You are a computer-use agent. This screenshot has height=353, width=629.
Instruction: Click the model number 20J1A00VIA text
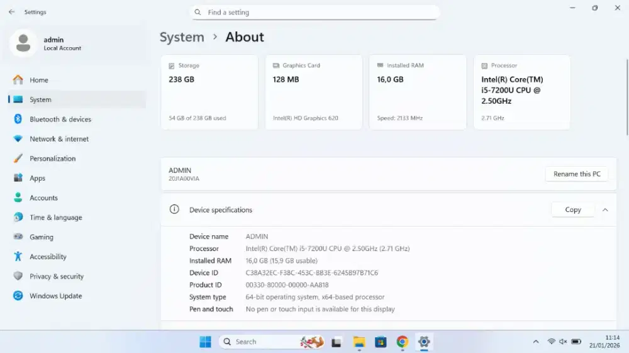184,179
